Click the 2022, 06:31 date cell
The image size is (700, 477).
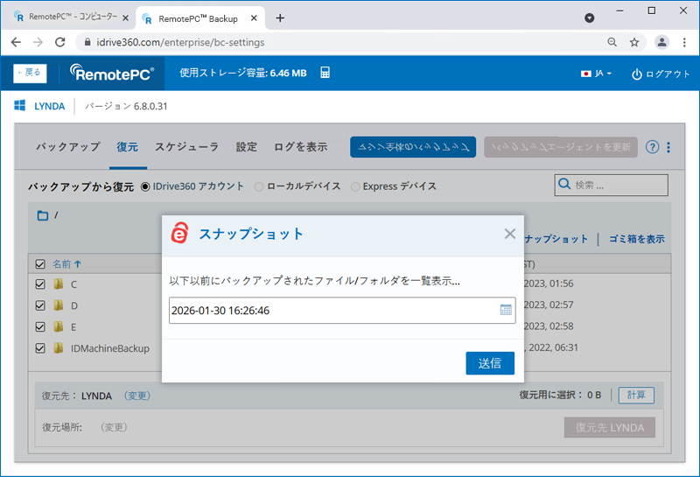553,347
